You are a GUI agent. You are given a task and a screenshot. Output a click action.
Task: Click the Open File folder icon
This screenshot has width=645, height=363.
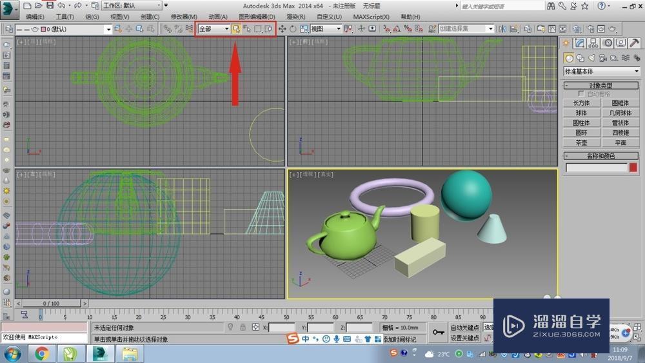click(39, 5)
